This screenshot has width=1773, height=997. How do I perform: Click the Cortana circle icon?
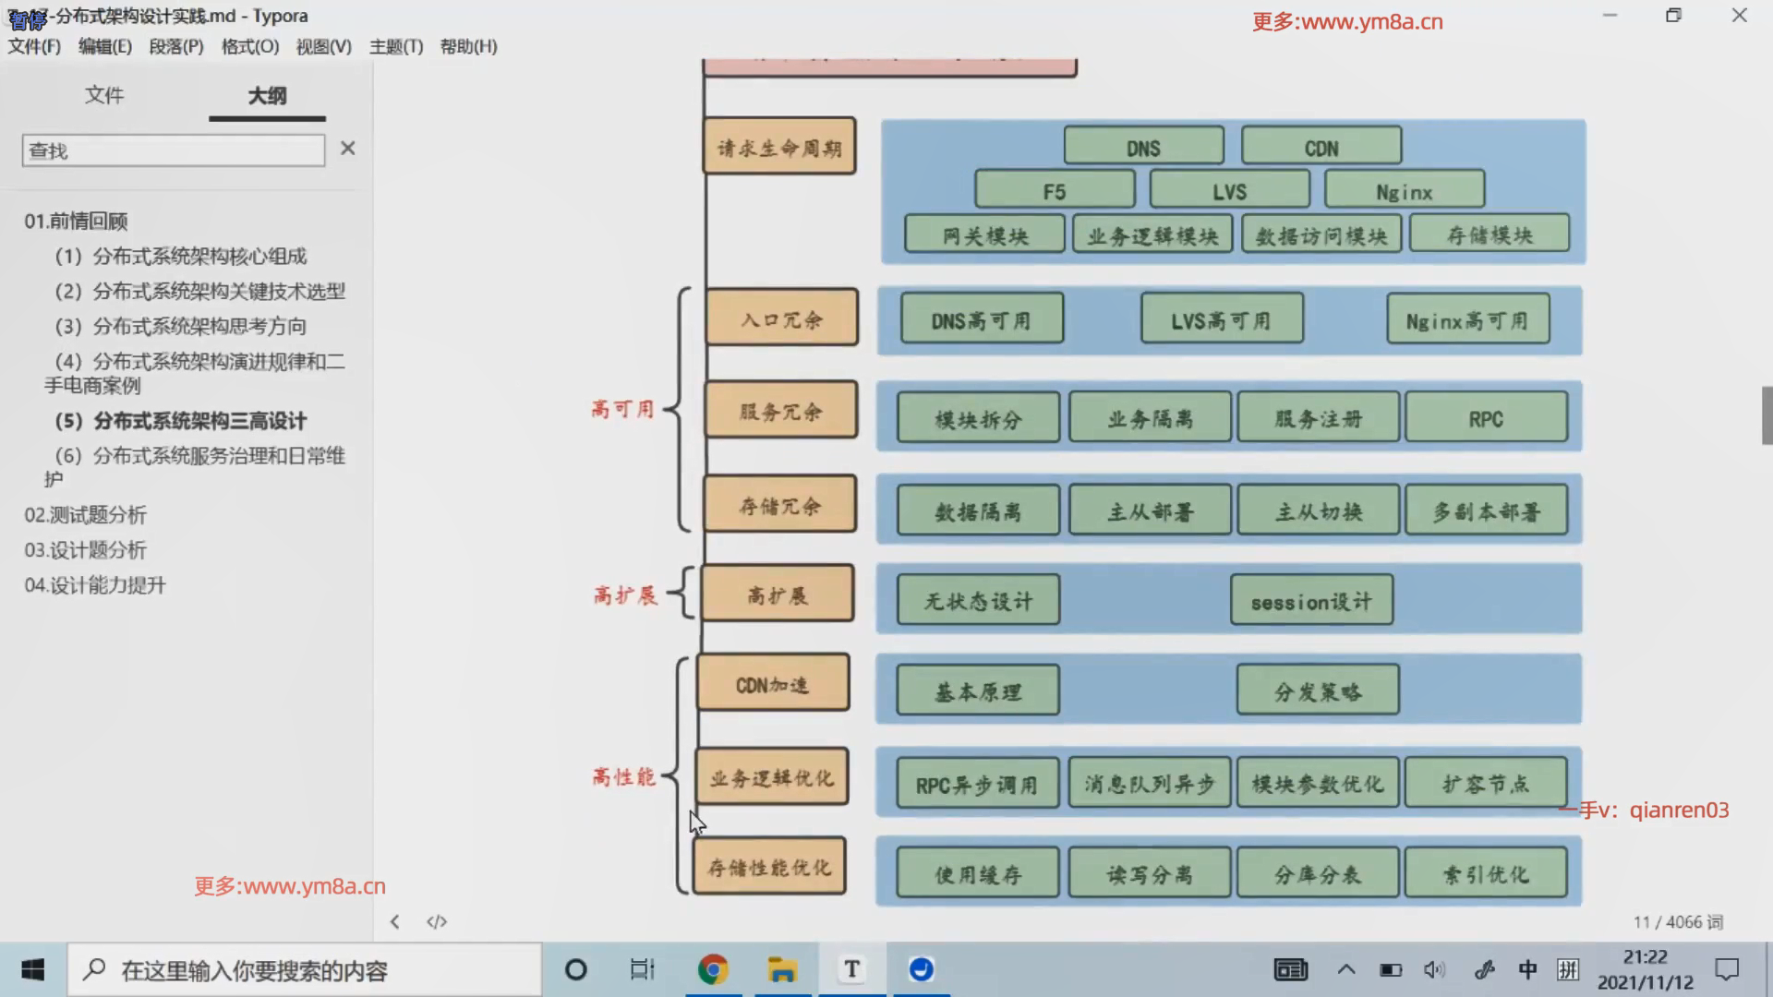575,969
